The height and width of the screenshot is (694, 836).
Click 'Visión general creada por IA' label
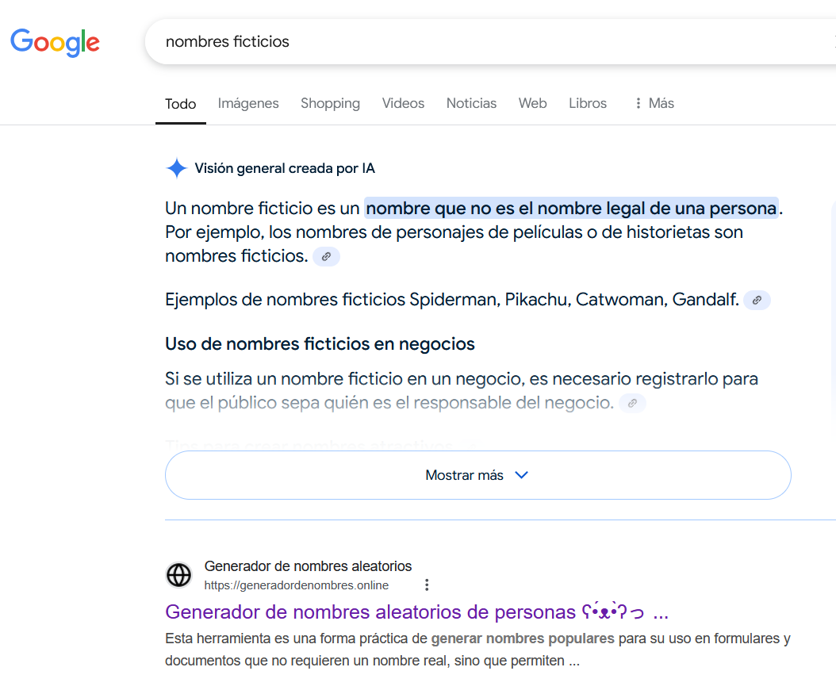tap(285, 168)
